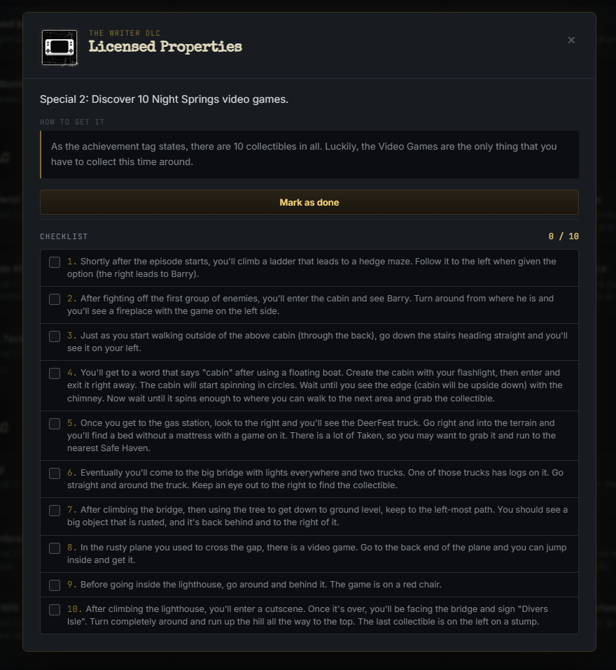Check step 3 outside the cabin stairs
Screen dimensions: 616x670
click(x=55, y=336)
